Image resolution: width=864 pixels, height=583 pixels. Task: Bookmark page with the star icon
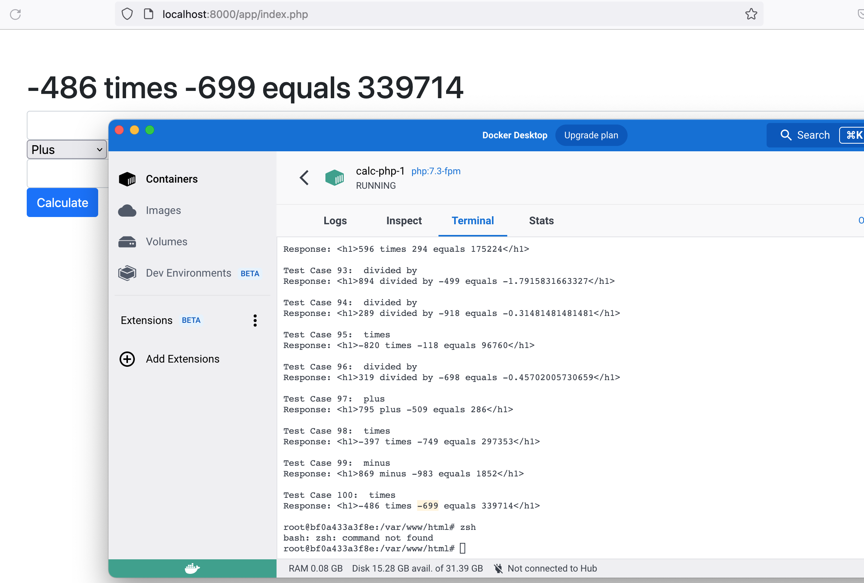click(x=751, y=14)
